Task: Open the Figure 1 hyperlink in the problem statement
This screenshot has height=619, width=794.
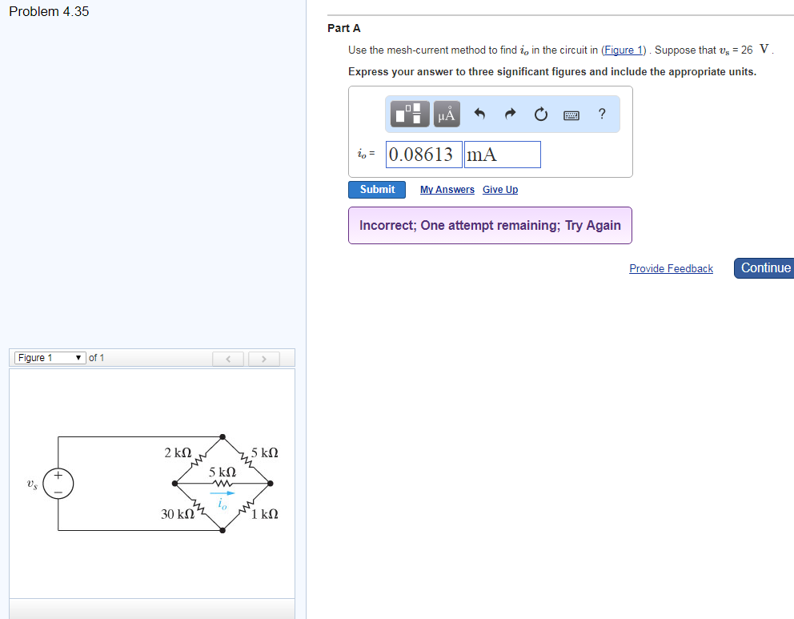Action: pyautogui.click(x=624, y=50)
